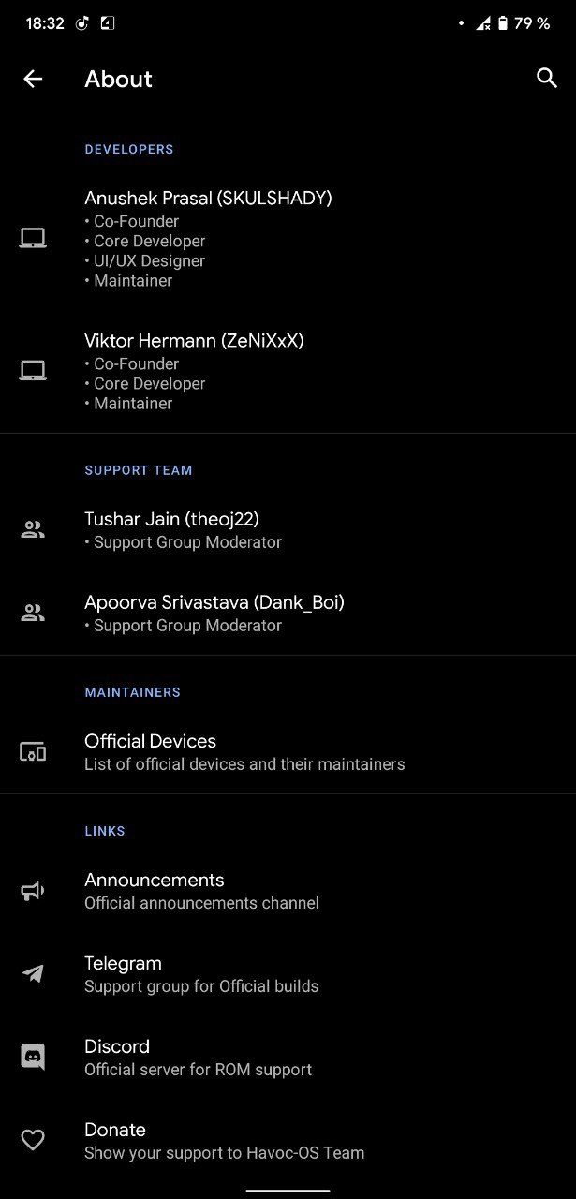Open the Announcements channel link

click(x=288, y=891)
